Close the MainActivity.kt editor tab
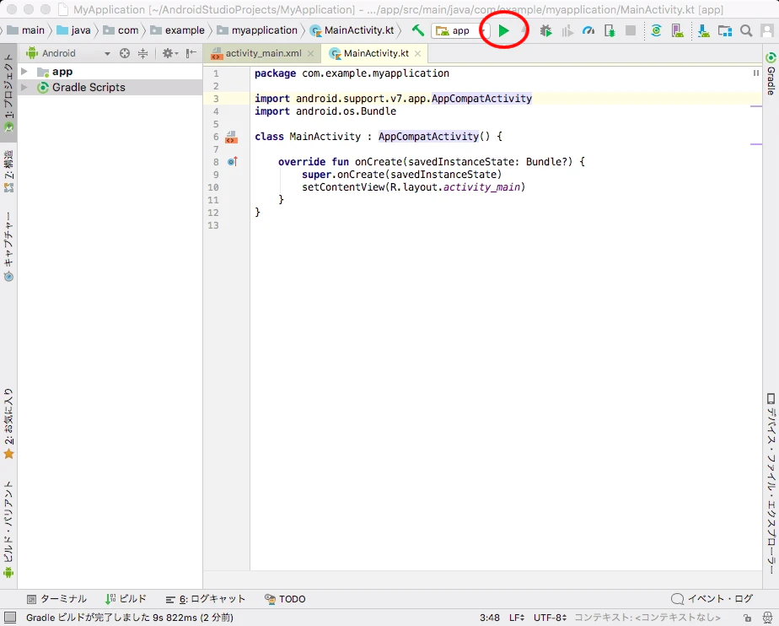The height and width of the screenshot is (626, 779). click(x=418, y=53)
